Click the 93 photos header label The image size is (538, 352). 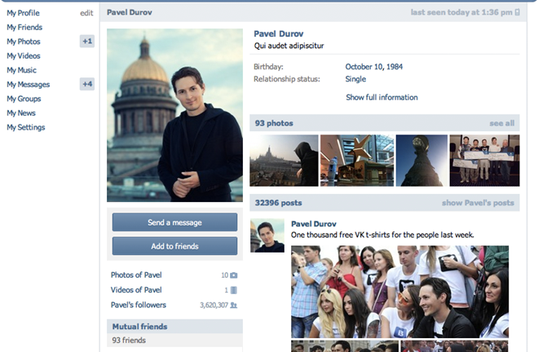274,123
